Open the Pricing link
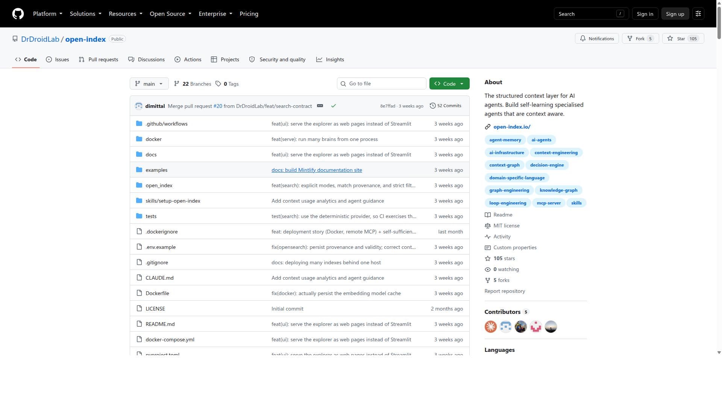 [x=249, y=14]
